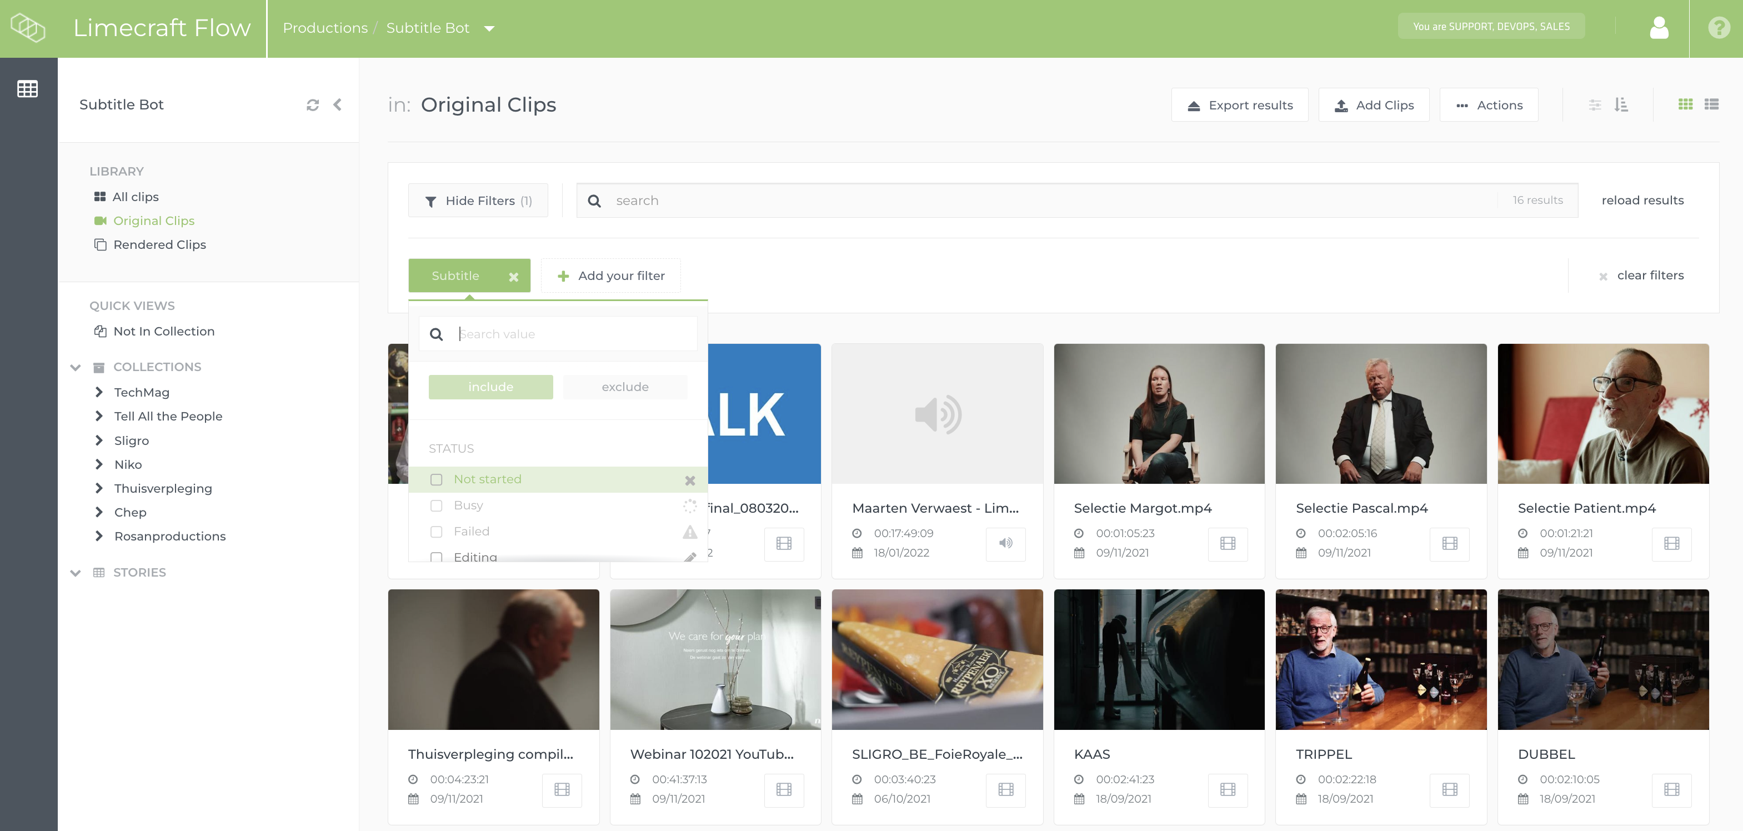Screen dimensions: 1743x831
Task: Open the help question mark icon
Action: 1718,28
